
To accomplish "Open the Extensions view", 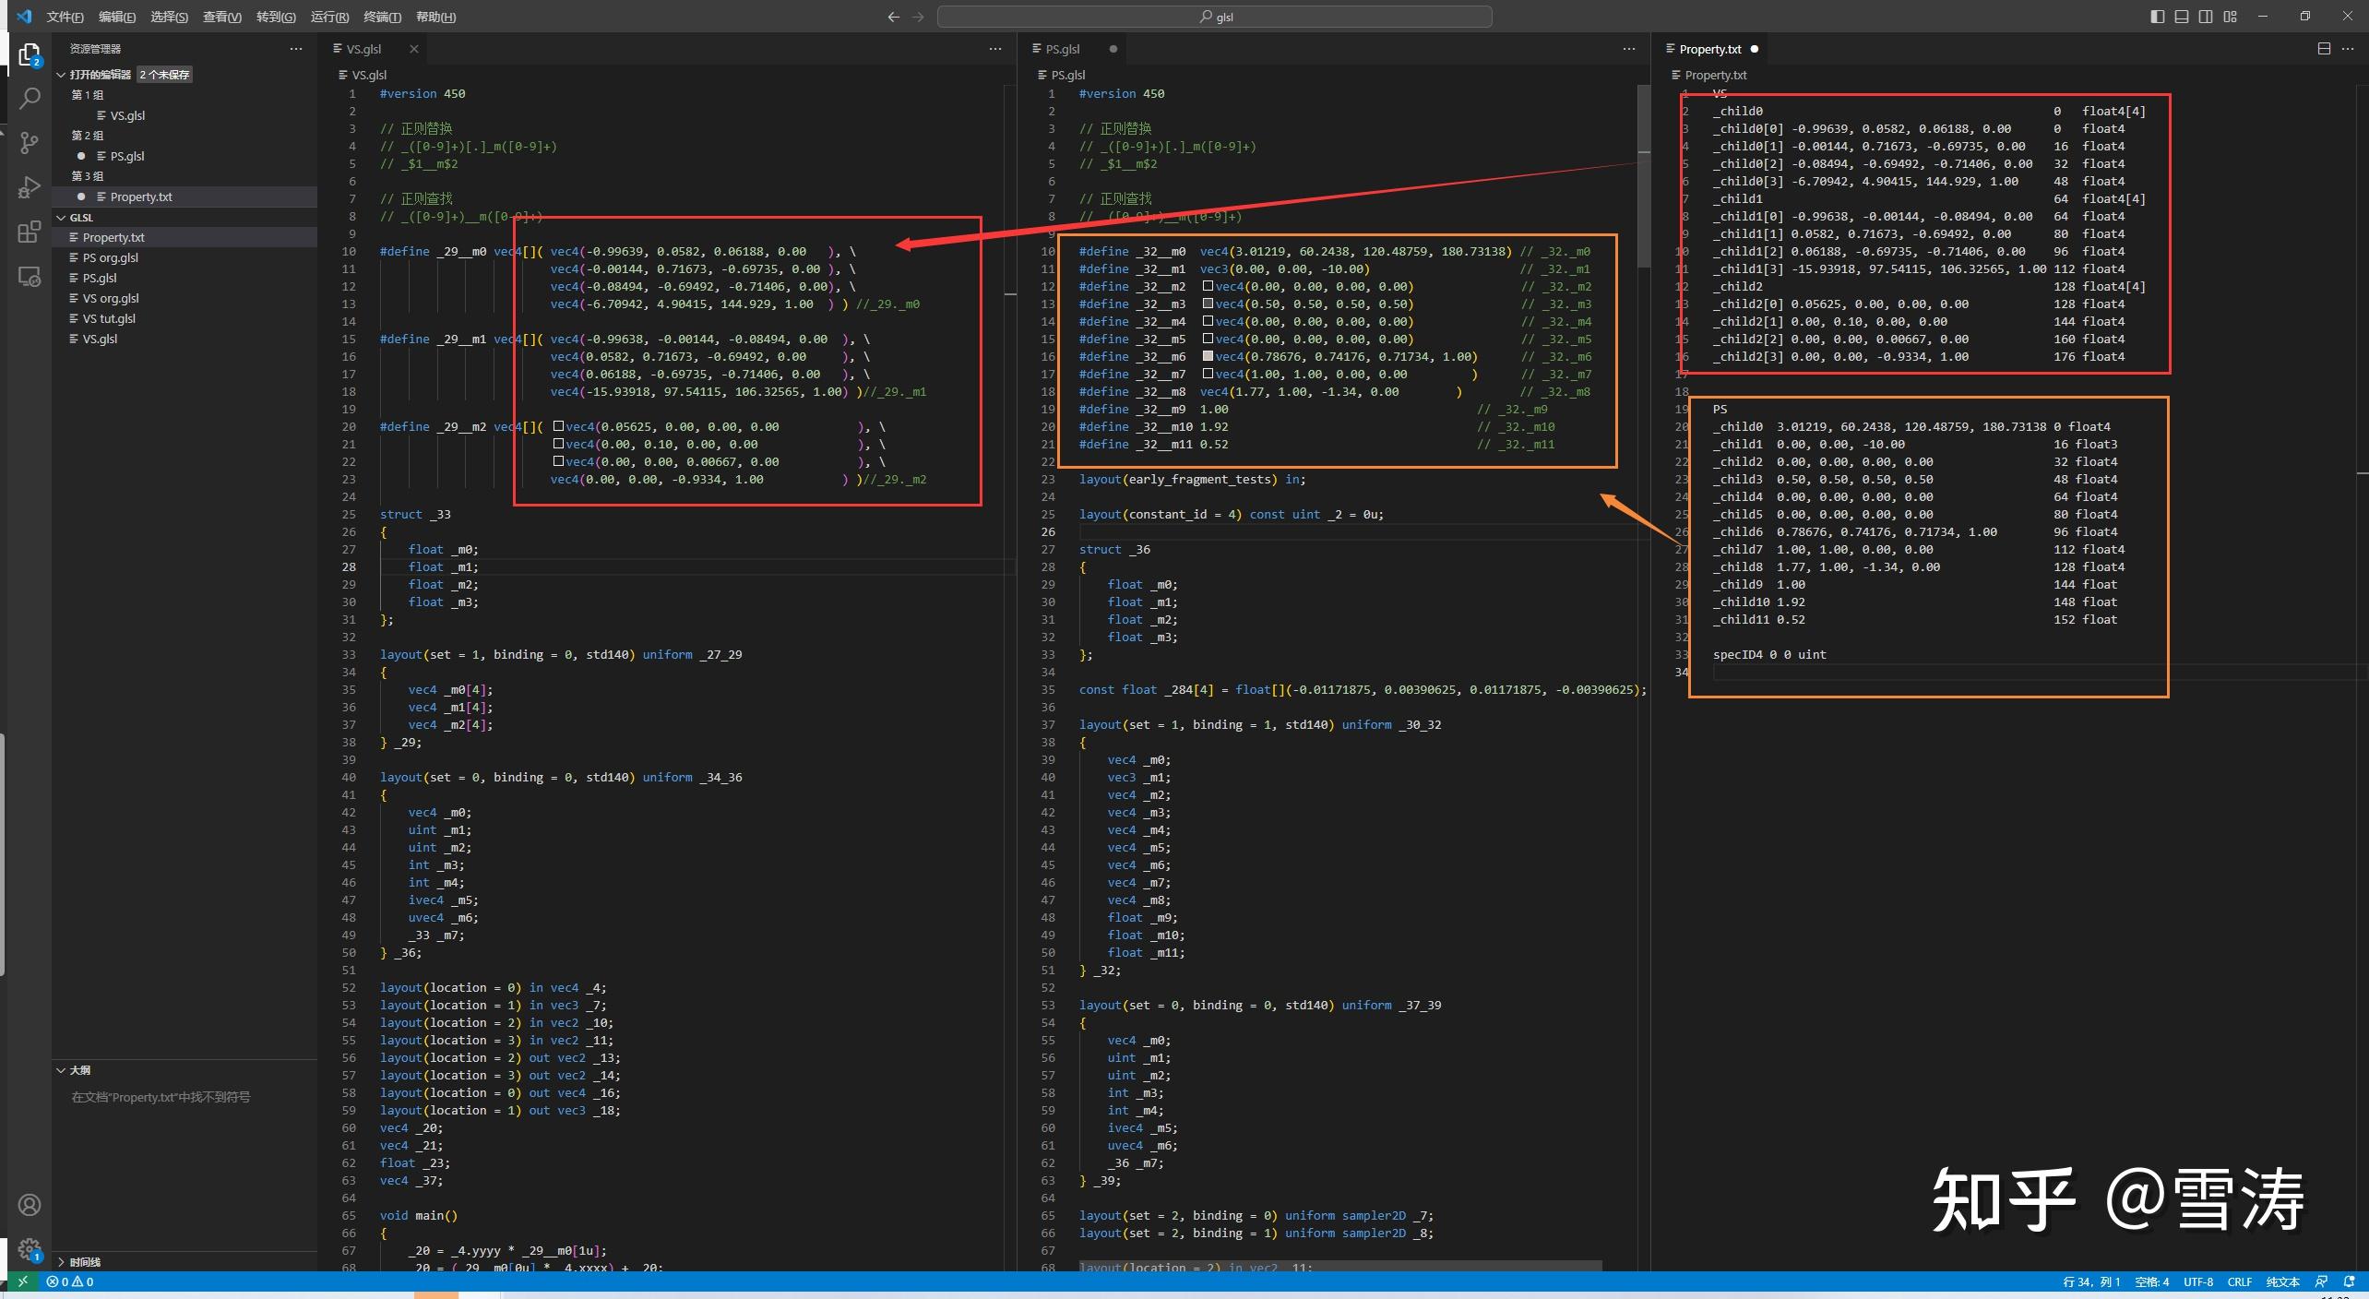I will 29,232.
